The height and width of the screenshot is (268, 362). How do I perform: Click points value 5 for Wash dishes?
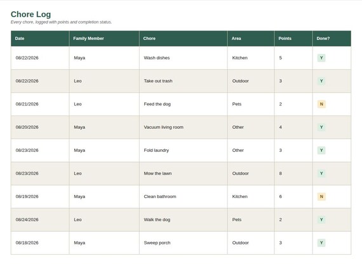pyautogui.click(x=281, y=58)
